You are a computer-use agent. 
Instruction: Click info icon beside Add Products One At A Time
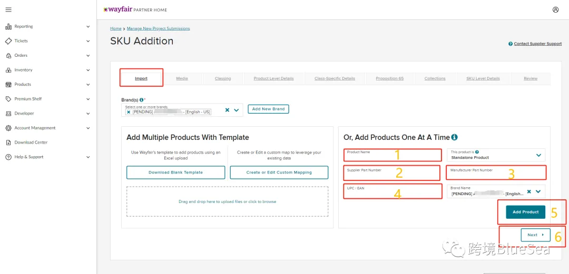point(454,137)
